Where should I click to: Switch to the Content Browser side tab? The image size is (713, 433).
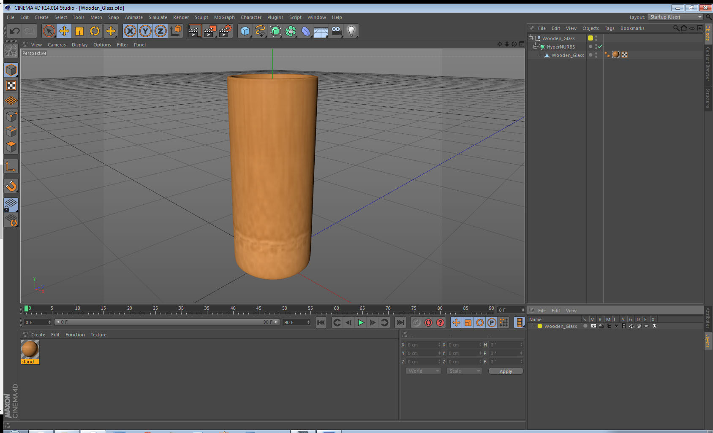point(708,64)
